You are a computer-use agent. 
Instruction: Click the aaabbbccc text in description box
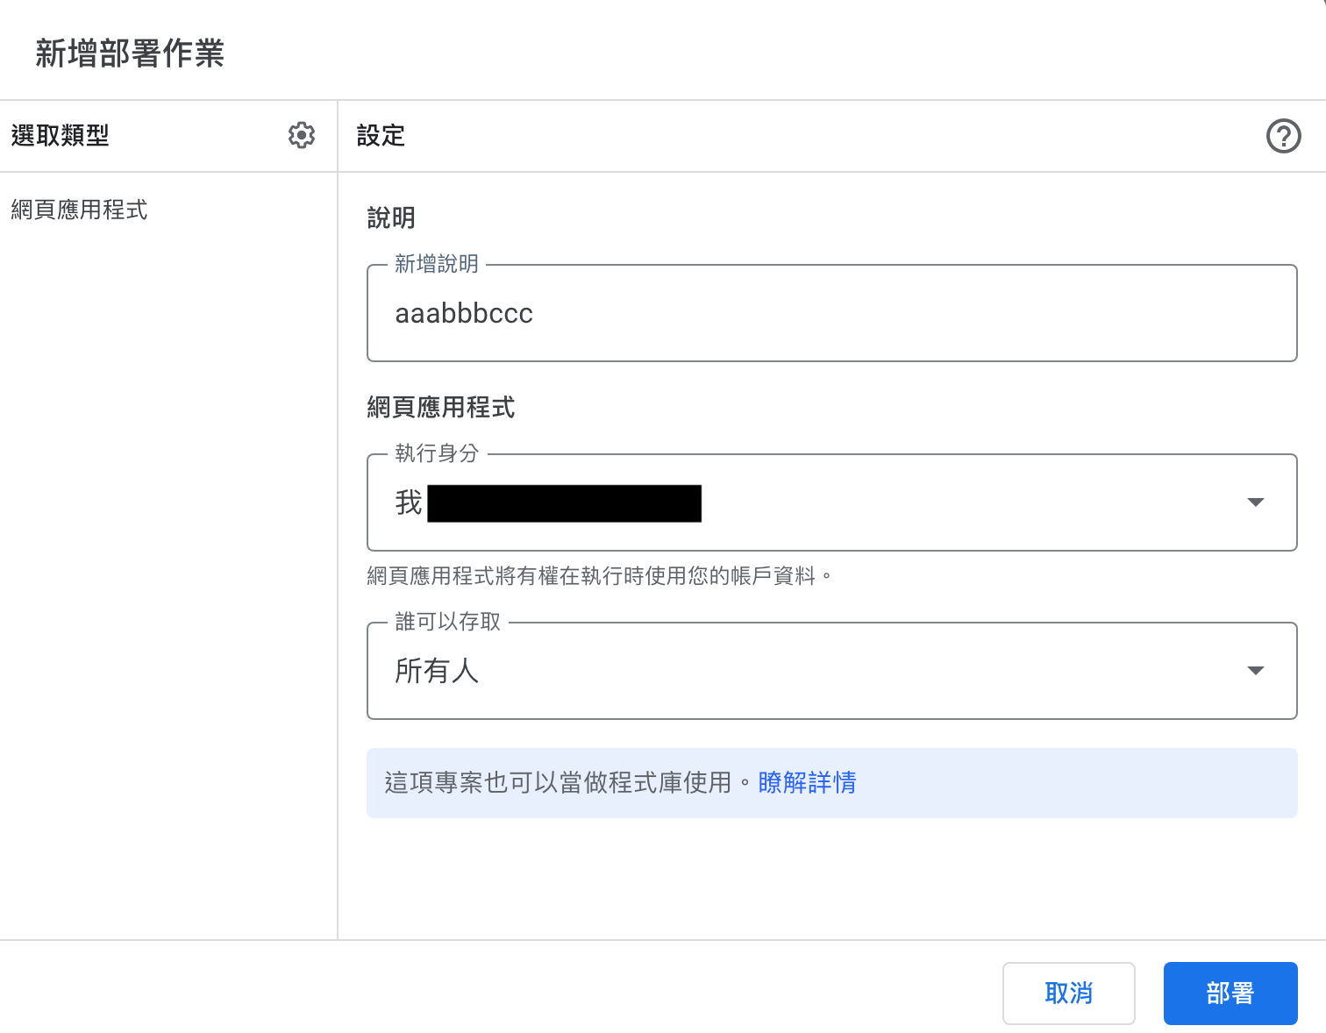click(464, 314)
